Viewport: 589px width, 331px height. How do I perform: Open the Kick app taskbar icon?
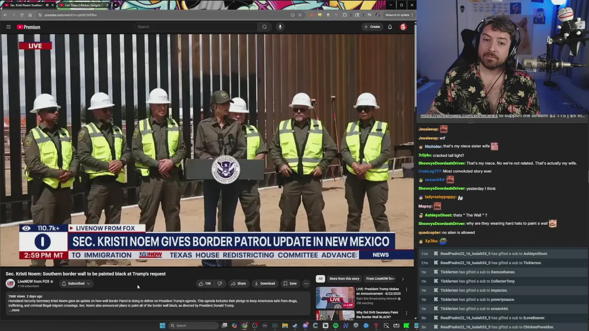coord(406,325)
